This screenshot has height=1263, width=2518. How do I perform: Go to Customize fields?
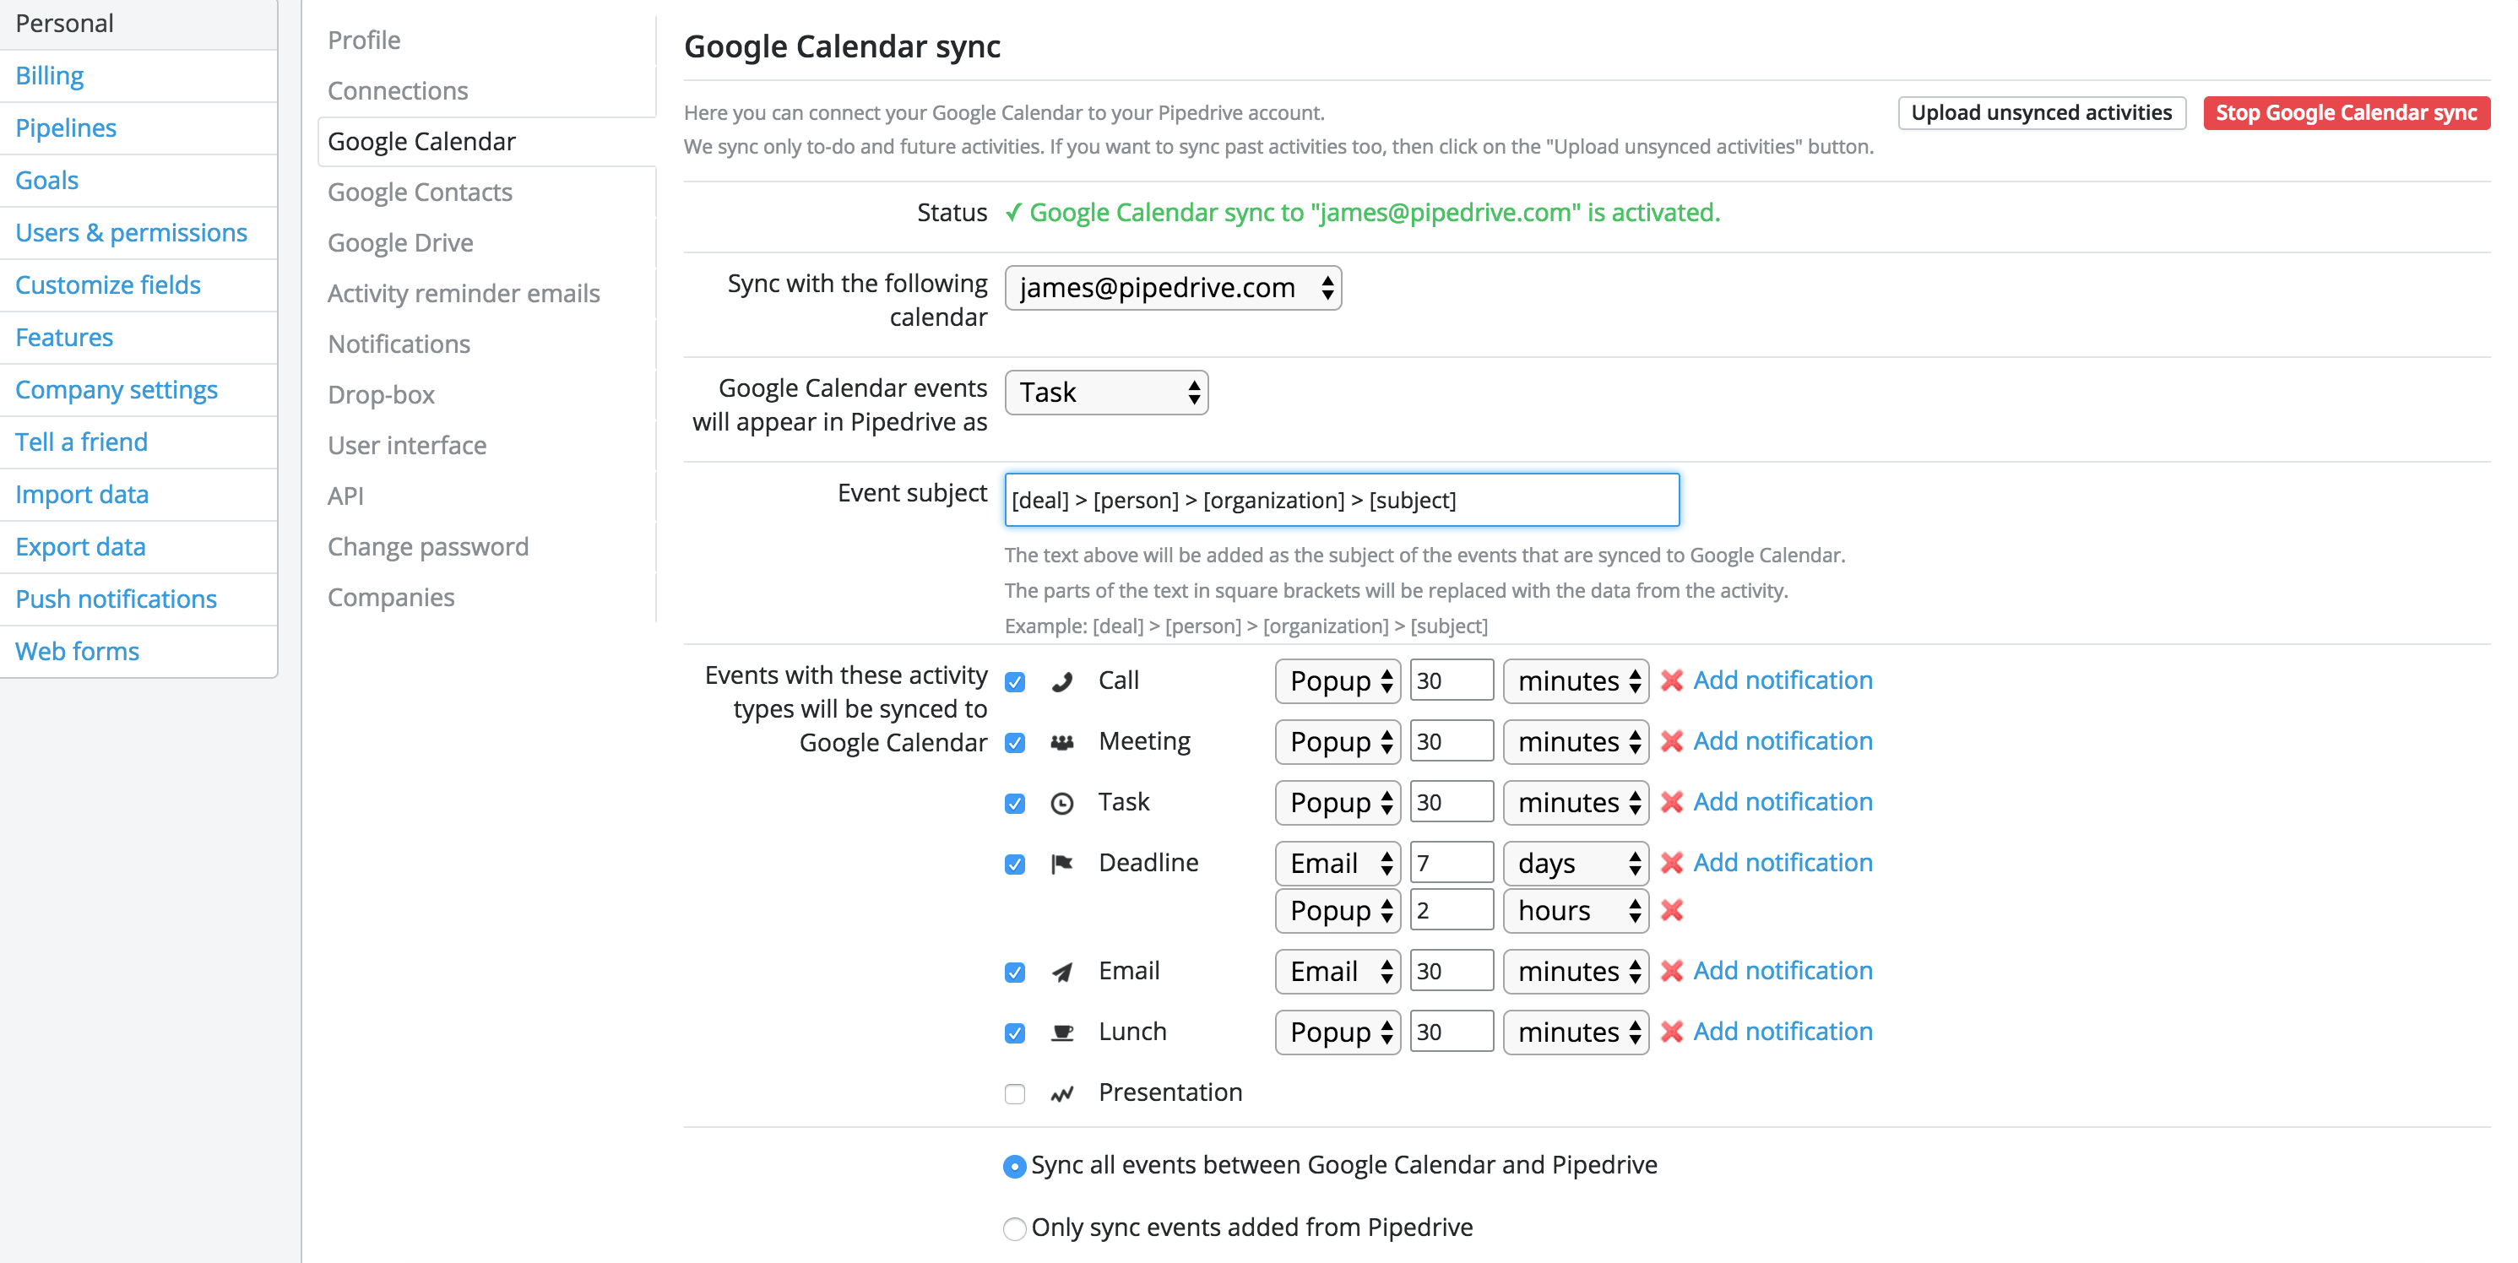(x=107, y=285)
